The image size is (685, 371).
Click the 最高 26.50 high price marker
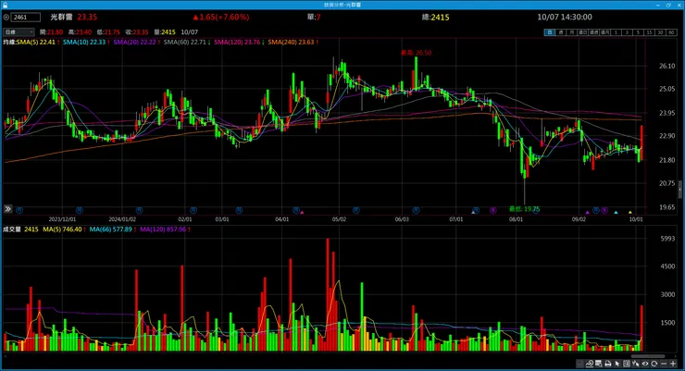(x=417, y=53)
